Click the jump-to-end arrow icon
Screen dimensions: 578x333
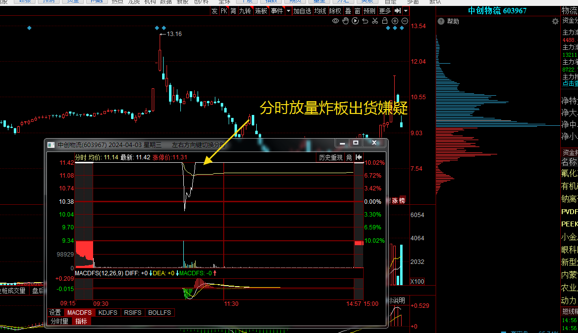(397, 11)
